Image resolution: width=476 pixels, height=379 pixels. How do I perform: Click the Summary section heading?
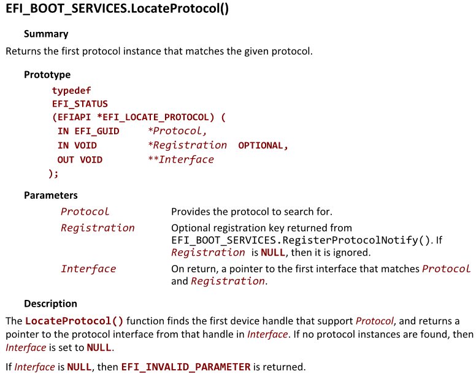point(46,34)
